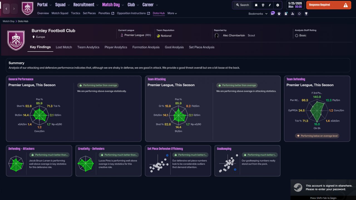Open the Team Attacking card title
This screenshot has height=200, width=356.
coord(157,79)
